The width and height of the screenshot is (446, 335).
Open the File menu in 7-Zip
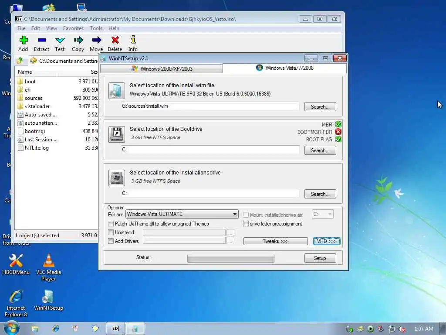coord(21,28)
